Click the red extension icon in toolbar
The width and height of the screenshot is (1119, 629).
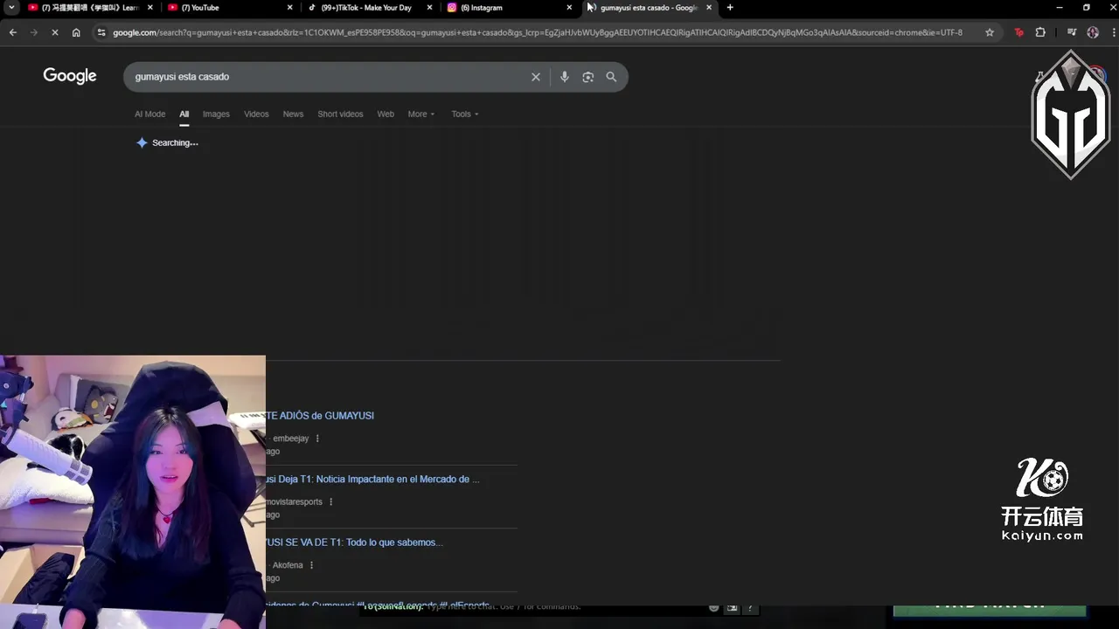pos(1018,32)
